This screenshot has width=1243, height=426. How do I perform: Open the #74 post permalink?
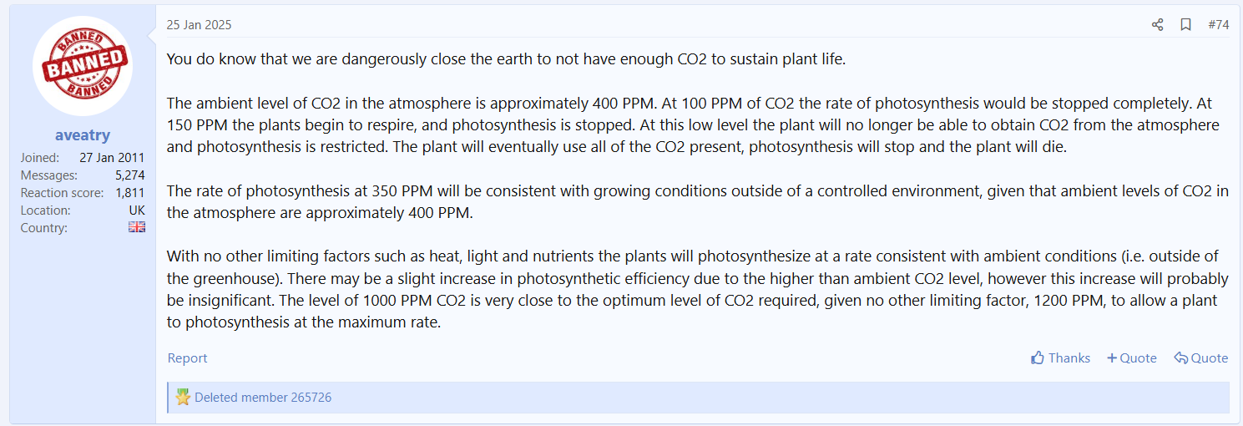(1218, 25)
